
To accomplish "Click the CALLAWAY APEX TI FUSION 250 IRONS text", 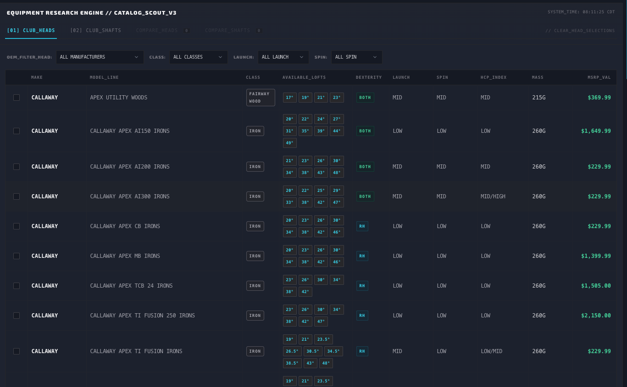I will 143,316.
